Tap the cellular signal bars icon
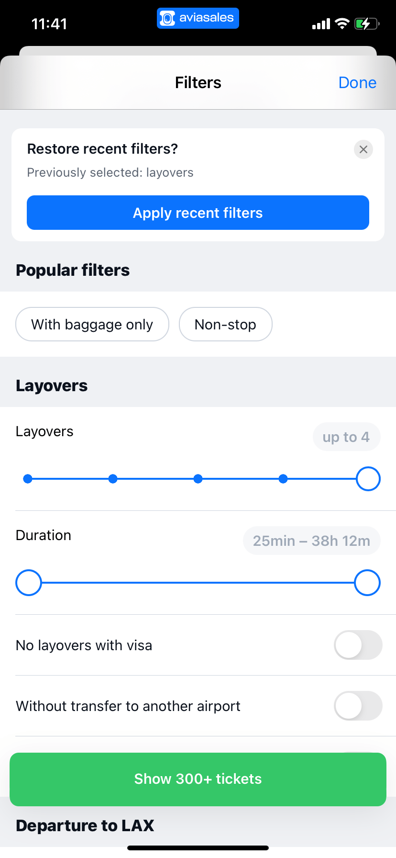 (321, 24)
